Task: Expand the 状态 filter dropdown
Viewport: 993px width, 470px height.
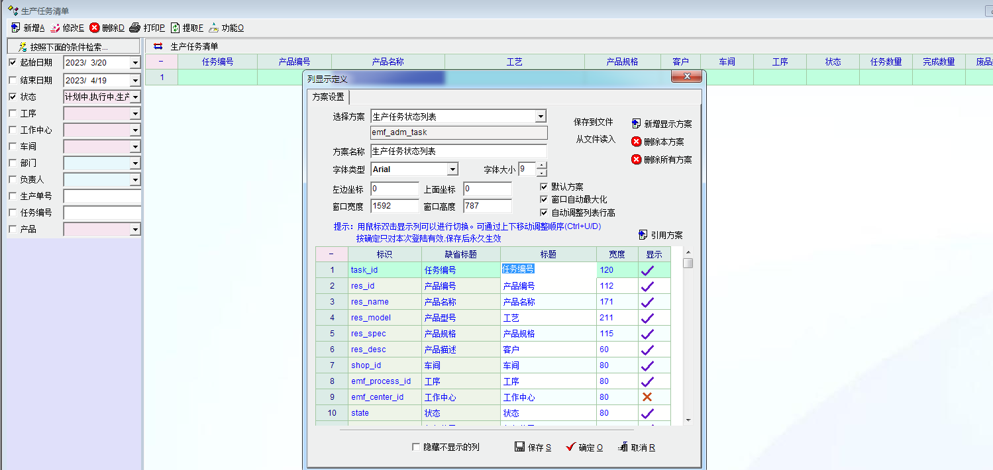Action: [x=135, y=97]
